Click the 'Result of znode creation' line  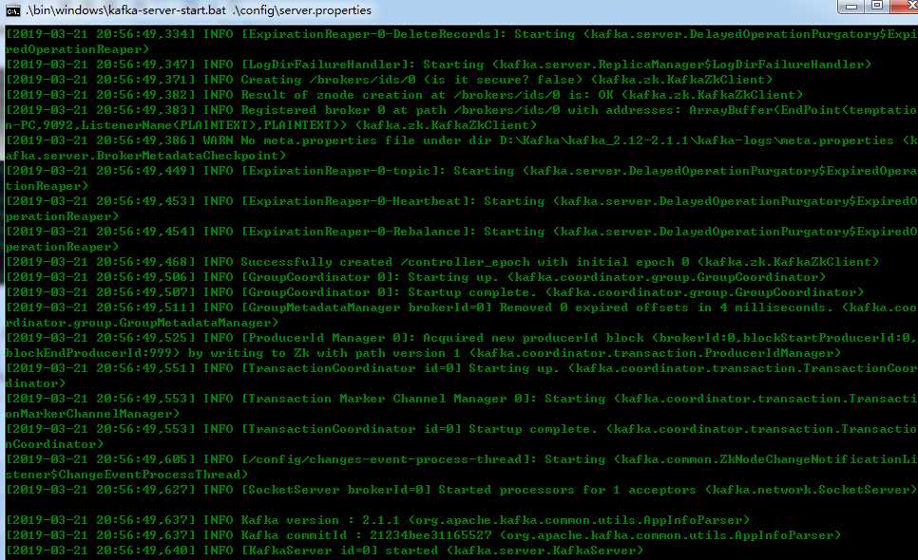point(405,95)
